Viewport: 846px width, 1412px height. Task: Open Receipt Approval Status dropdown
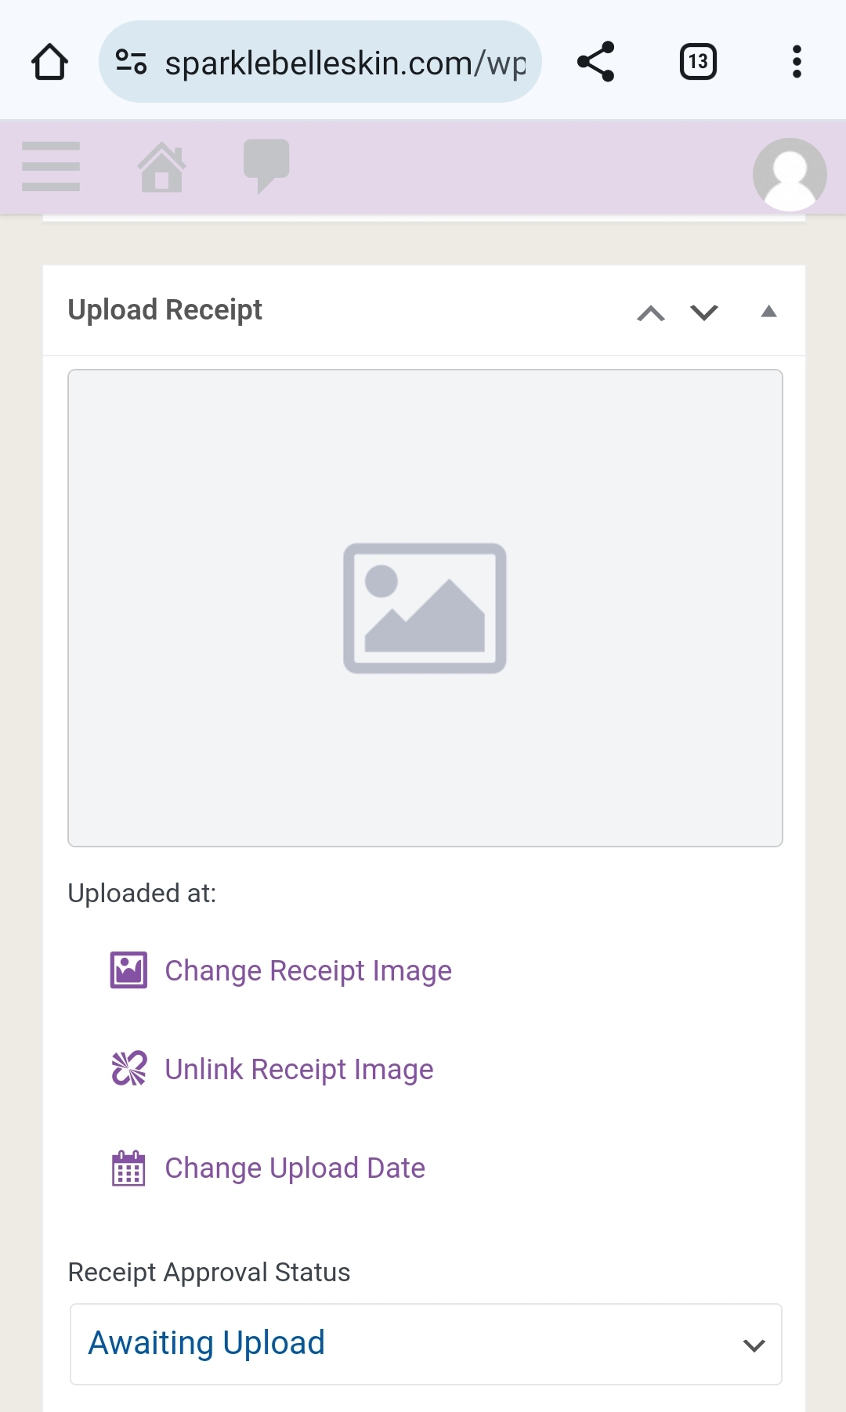[x=426, y=1344]
